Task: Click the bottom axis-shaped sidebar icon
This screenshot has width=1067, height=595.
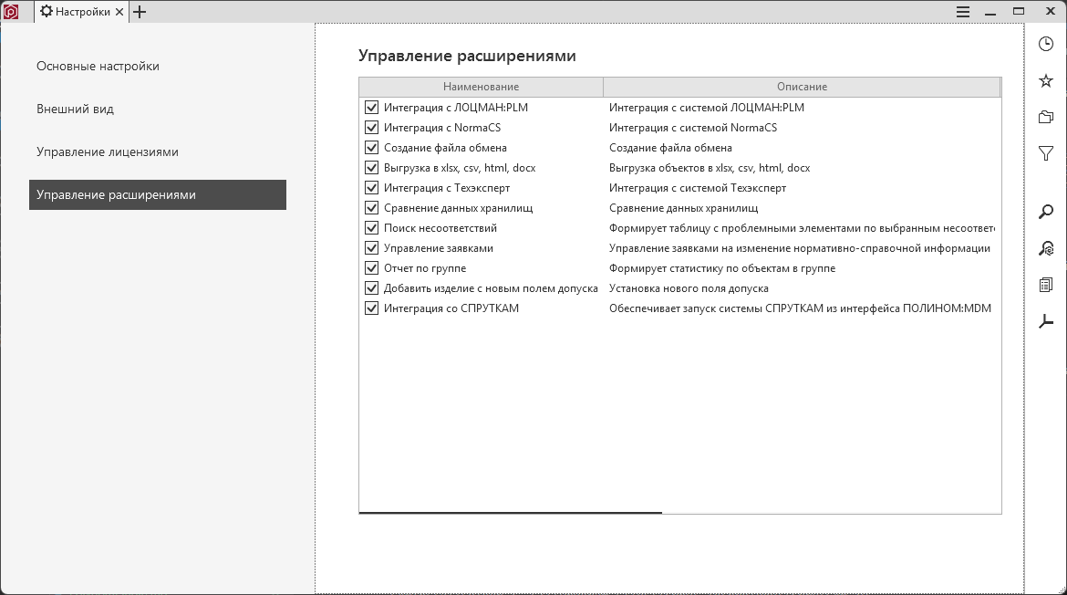Action: point(1046,320)
